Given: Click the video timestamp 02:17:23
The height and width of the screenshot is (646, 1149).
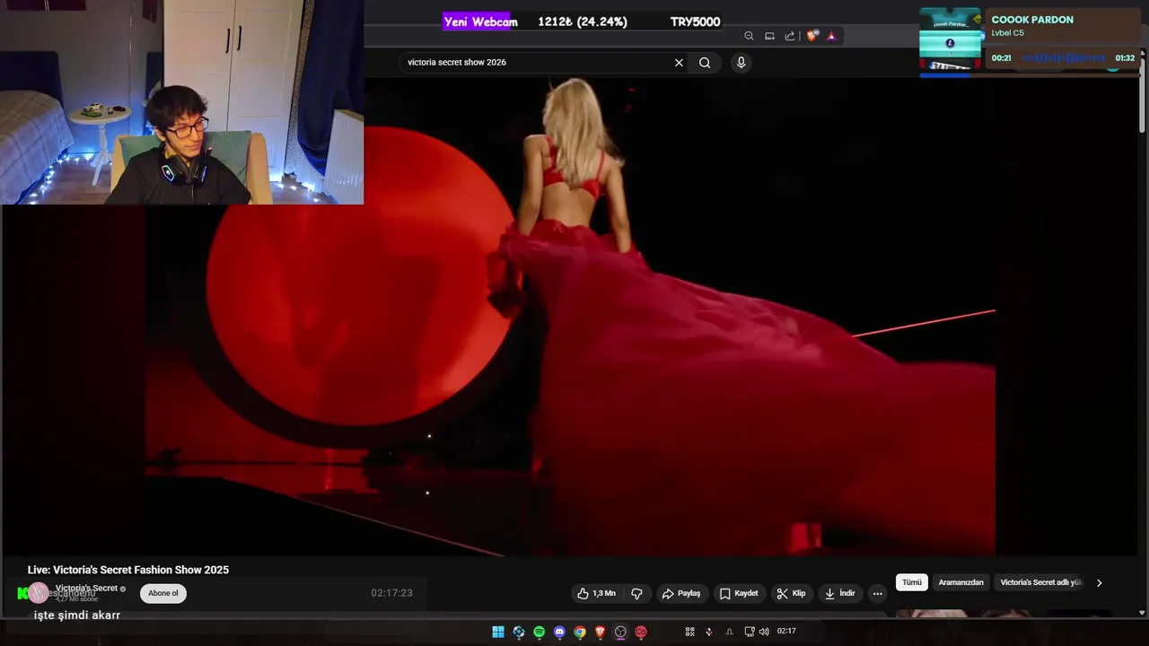Looking at the screenshot, I should 391,593.
